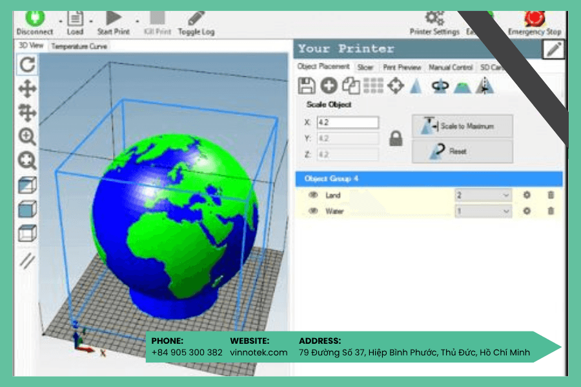Image resolution: width=581 pixels, height=387 pixels.
Task: Zoom to fit objects in view
Action: point(27,161)
